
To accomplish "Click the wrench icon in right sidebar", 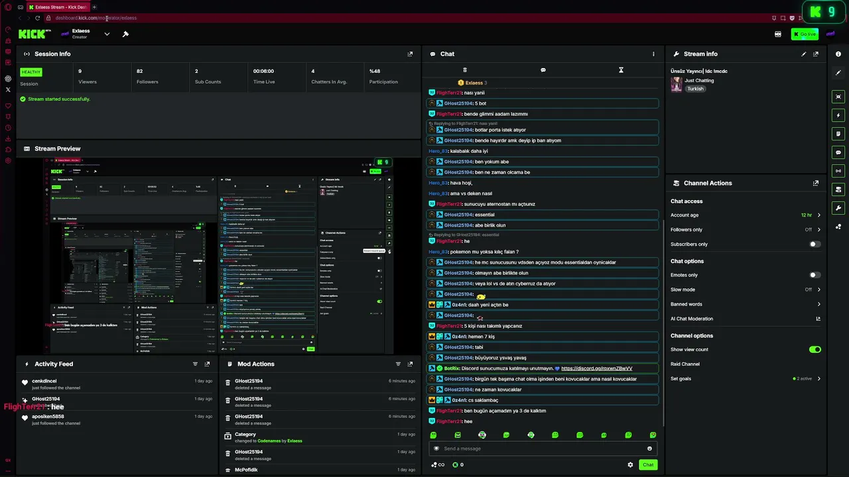I will coord(838,208).
